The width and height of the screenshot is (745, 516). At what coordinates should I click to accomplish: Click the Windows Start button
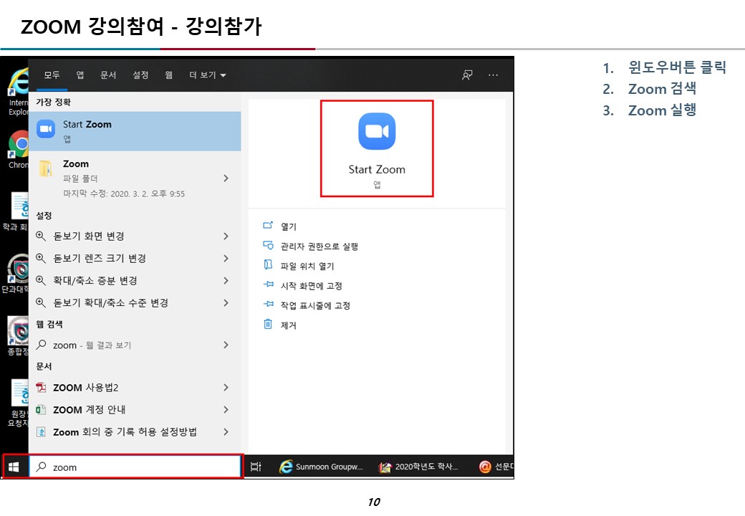click(x=14, y=467)
